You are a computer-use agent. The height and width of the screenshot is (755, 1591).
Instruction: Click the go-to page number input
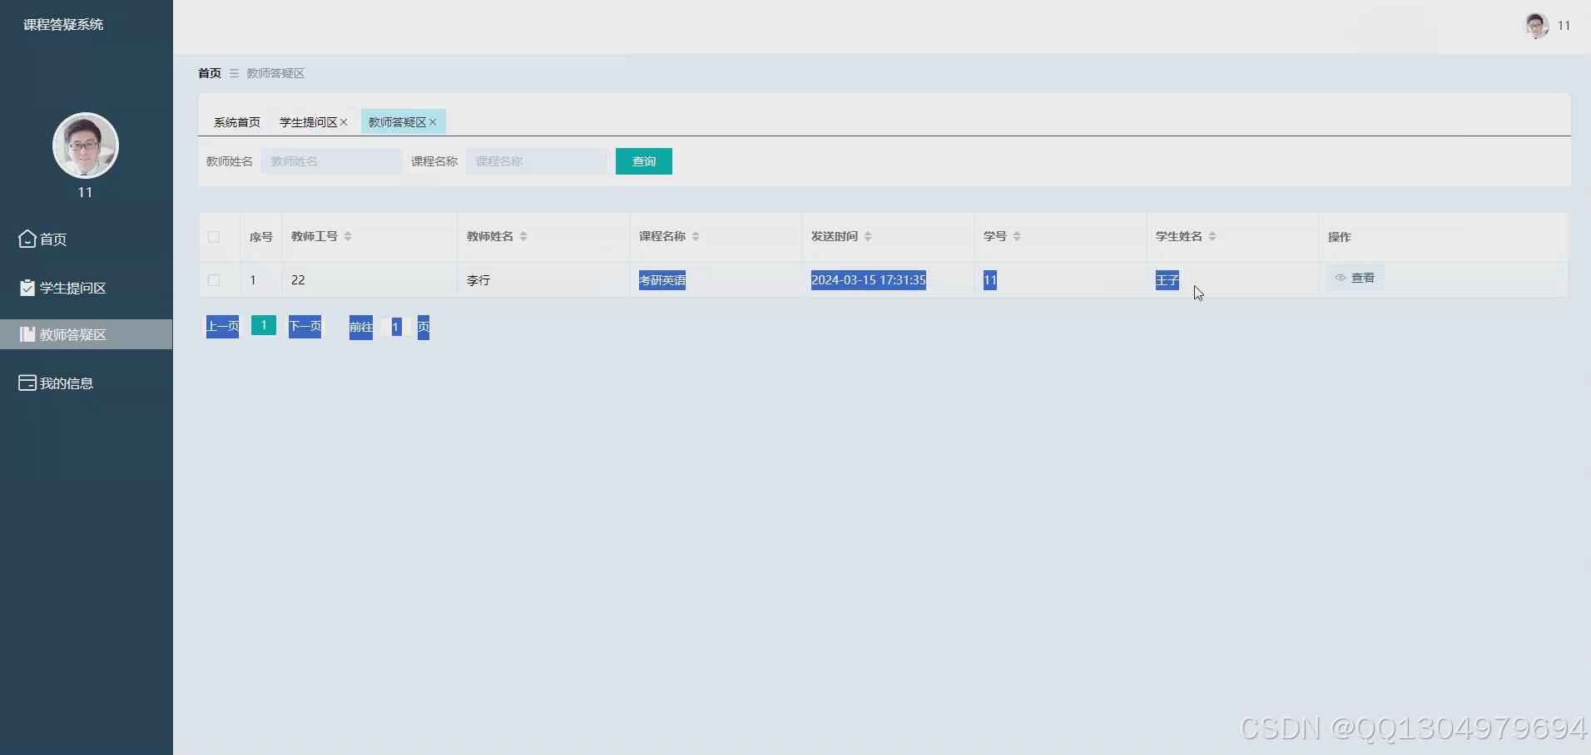pos(395,327)
